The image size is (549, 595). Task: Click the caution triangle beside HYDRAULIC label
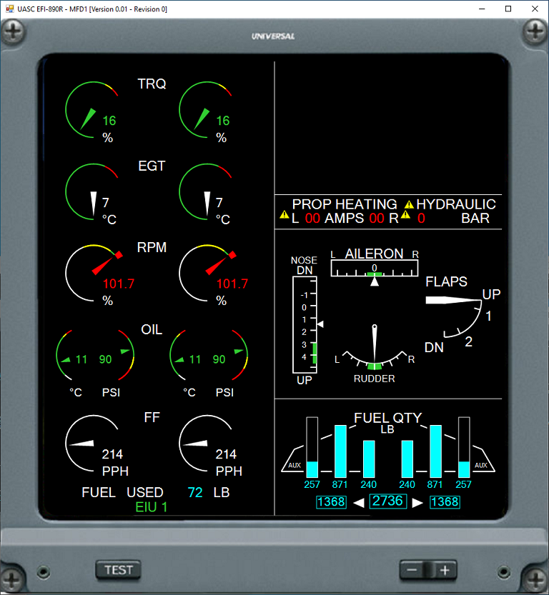point(410,204)
